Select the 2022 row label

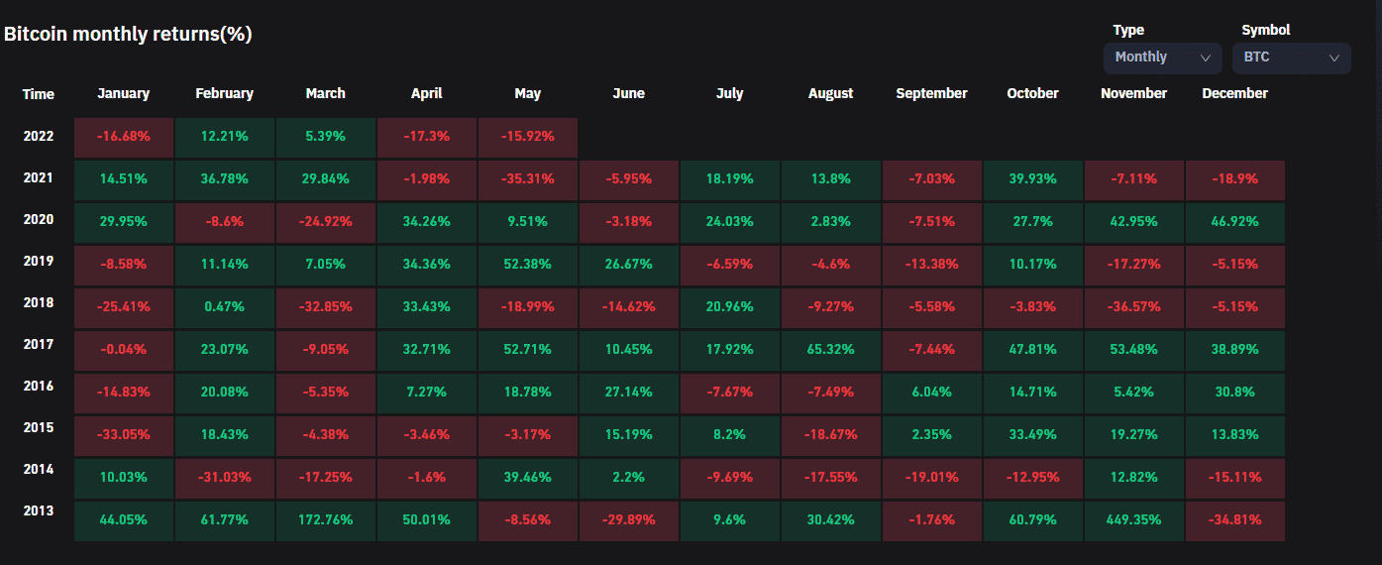(39, 137)
